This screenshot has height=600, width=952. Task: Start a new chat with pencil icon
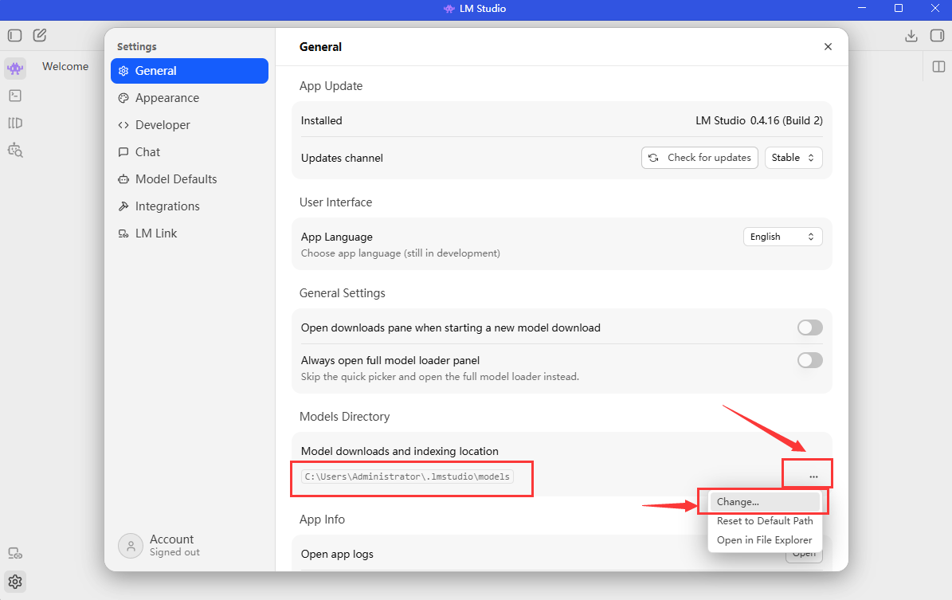40,35
